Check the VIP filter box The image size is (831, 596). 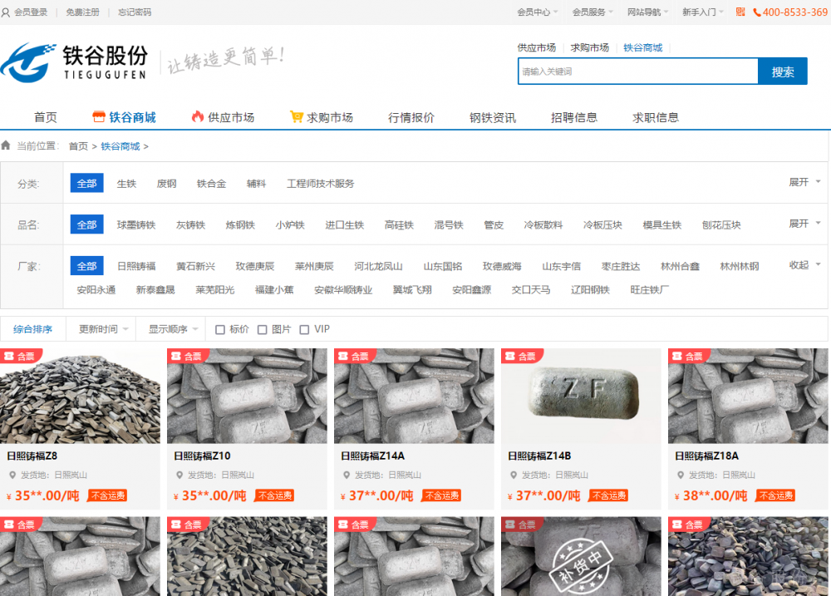coord(304,330)
